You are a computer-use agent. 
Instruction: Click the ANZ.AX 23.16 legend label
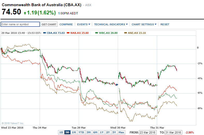(137, 33)
